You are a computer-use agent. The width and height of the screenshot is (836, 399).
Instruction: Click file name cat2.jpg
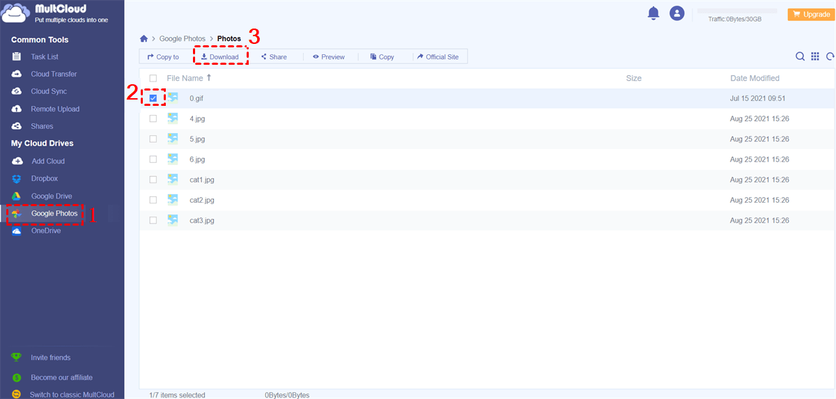202,200
